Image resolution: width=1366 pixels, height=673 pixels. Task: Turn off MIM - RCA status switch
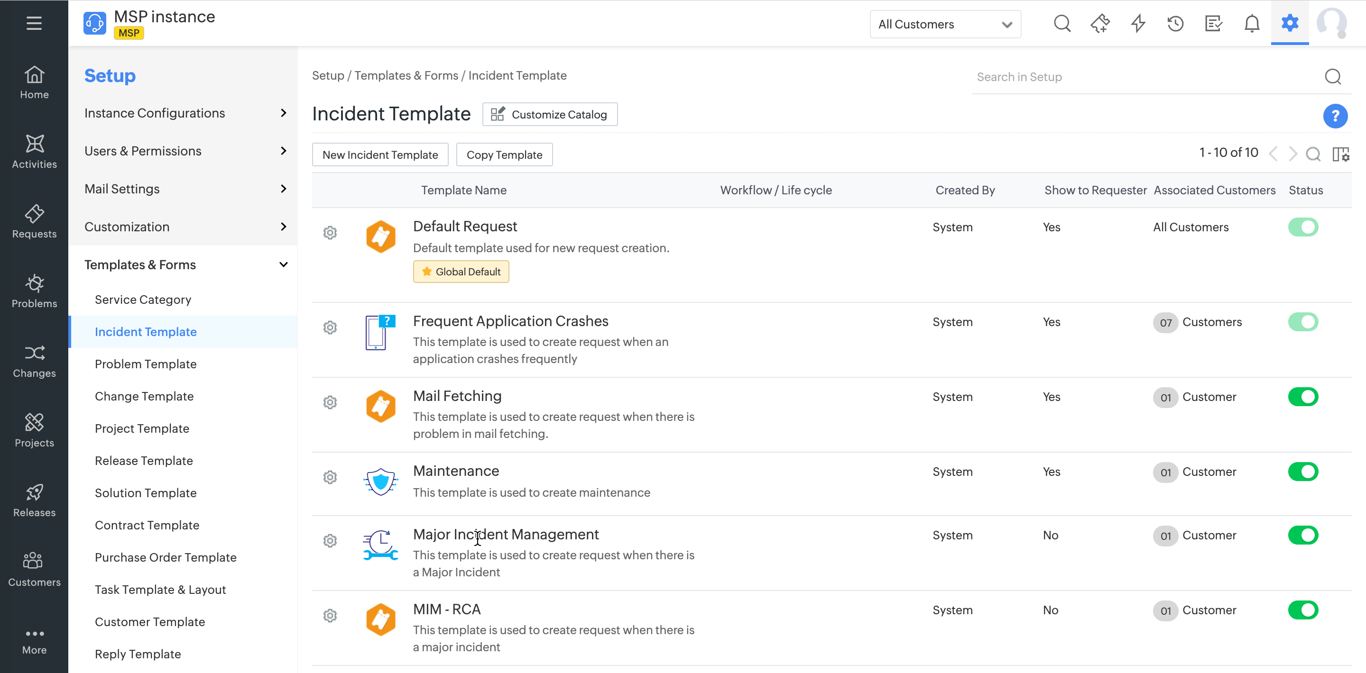click(1302, 610)
